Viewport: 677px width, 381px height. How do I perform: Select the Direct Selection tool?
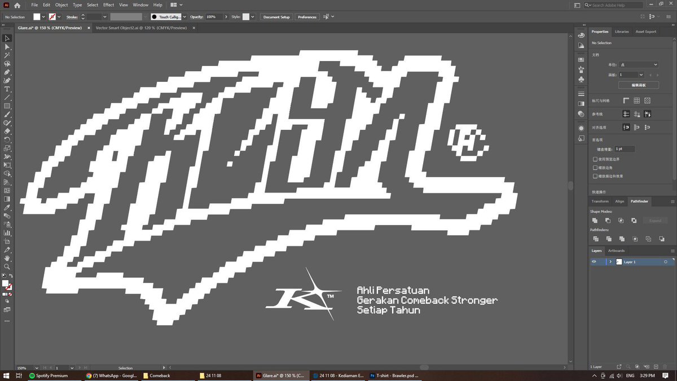coord(7,47)
